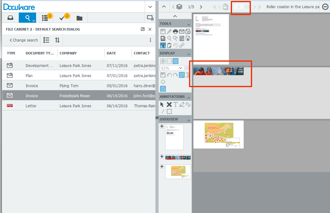Click the email envelope icon in Tools
330x213 pixels.
click(181, 31)
